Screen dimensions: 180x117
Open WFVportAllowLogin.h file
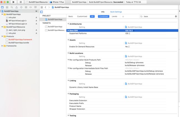point(17,21)
